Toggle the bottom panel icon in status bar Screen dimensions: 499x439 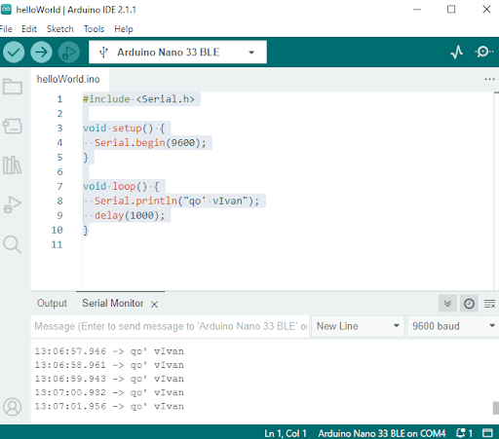[487, 433]
